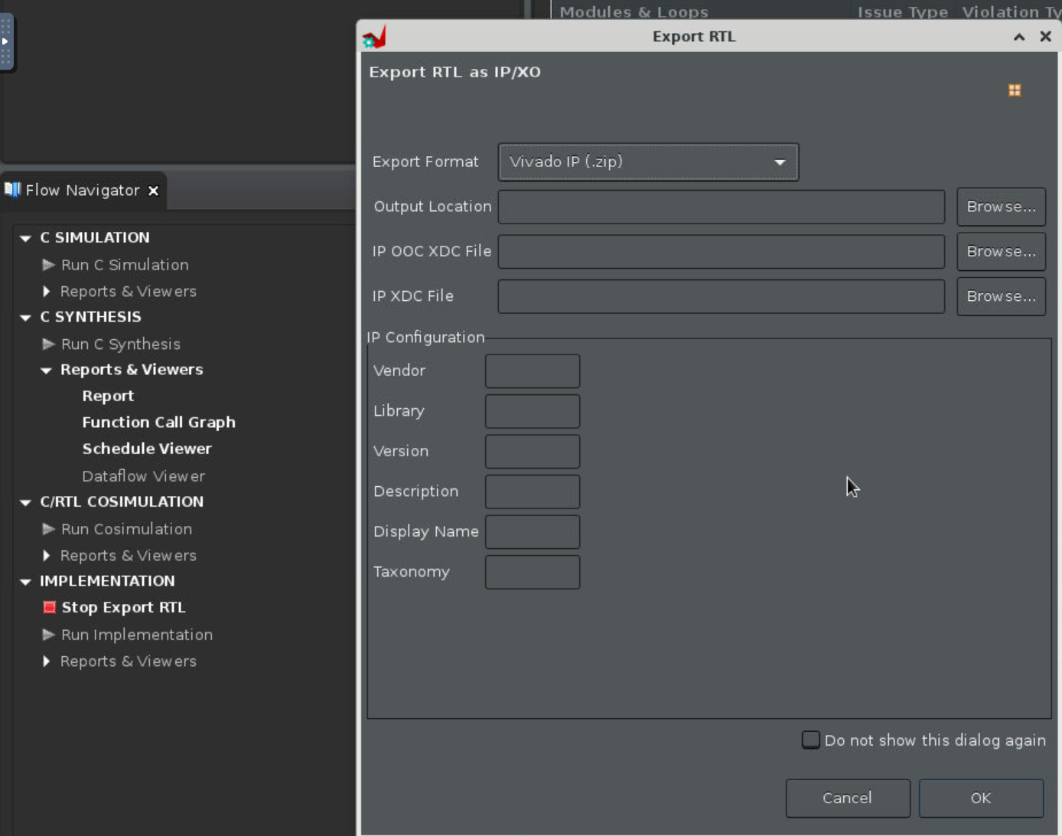Screen dimensions: 1062x836
Task: Click the Flow Navigator book icon
Action: (12, 189)
